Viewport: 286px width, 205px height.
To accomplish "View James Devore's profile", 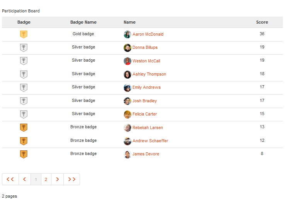I will (x=146, y=154).
